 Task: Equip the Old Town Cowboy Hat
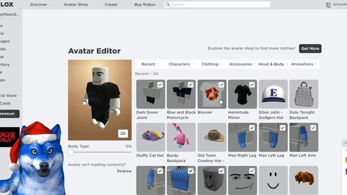coord(212,137)
